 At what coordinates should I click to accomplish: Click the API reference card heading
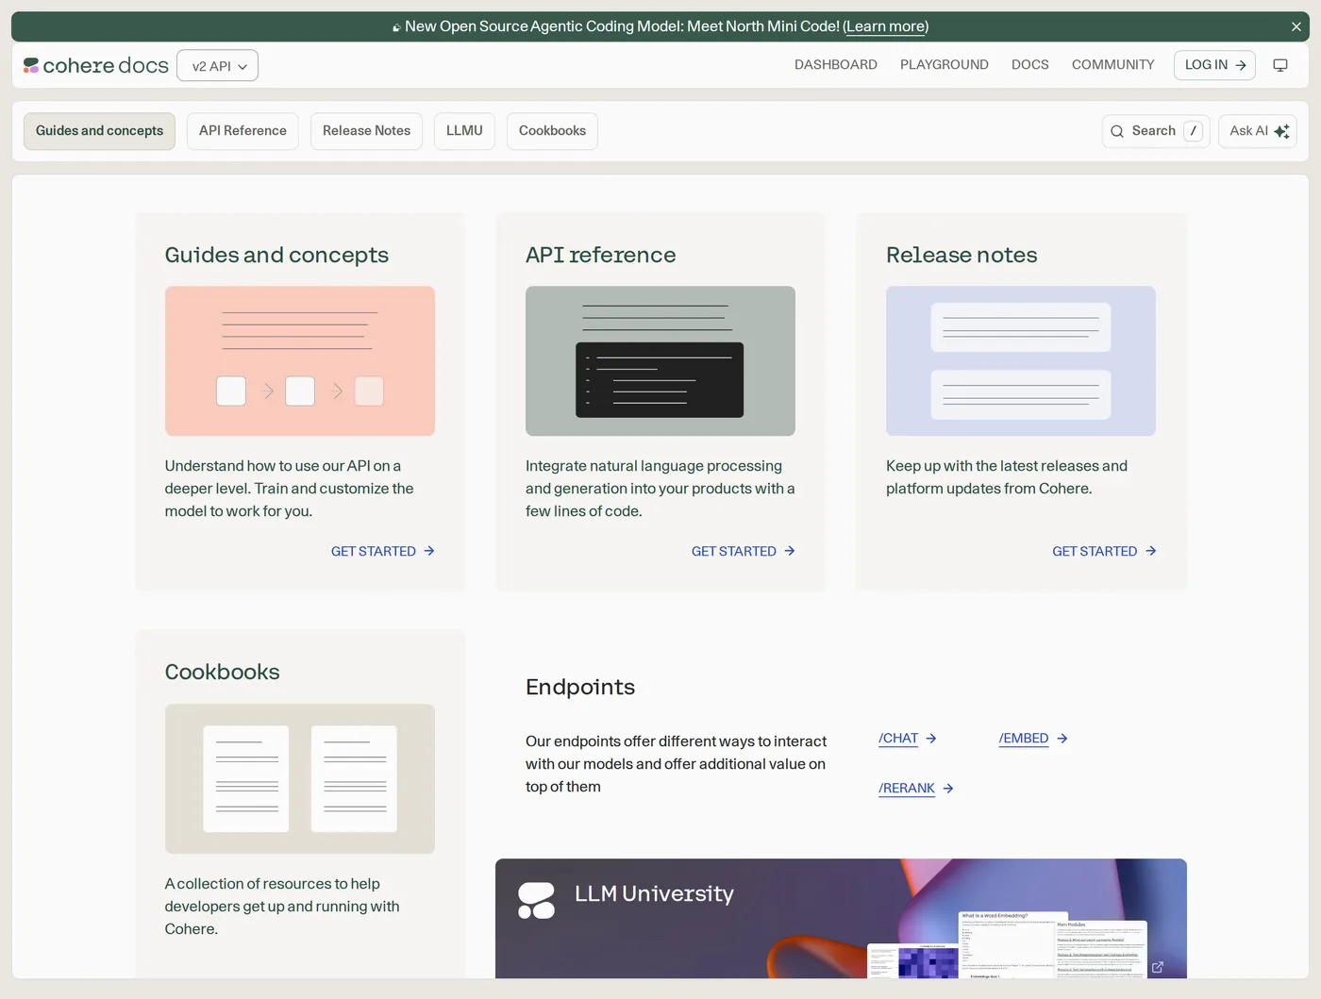pyautogui.click(x=601, y=256)
